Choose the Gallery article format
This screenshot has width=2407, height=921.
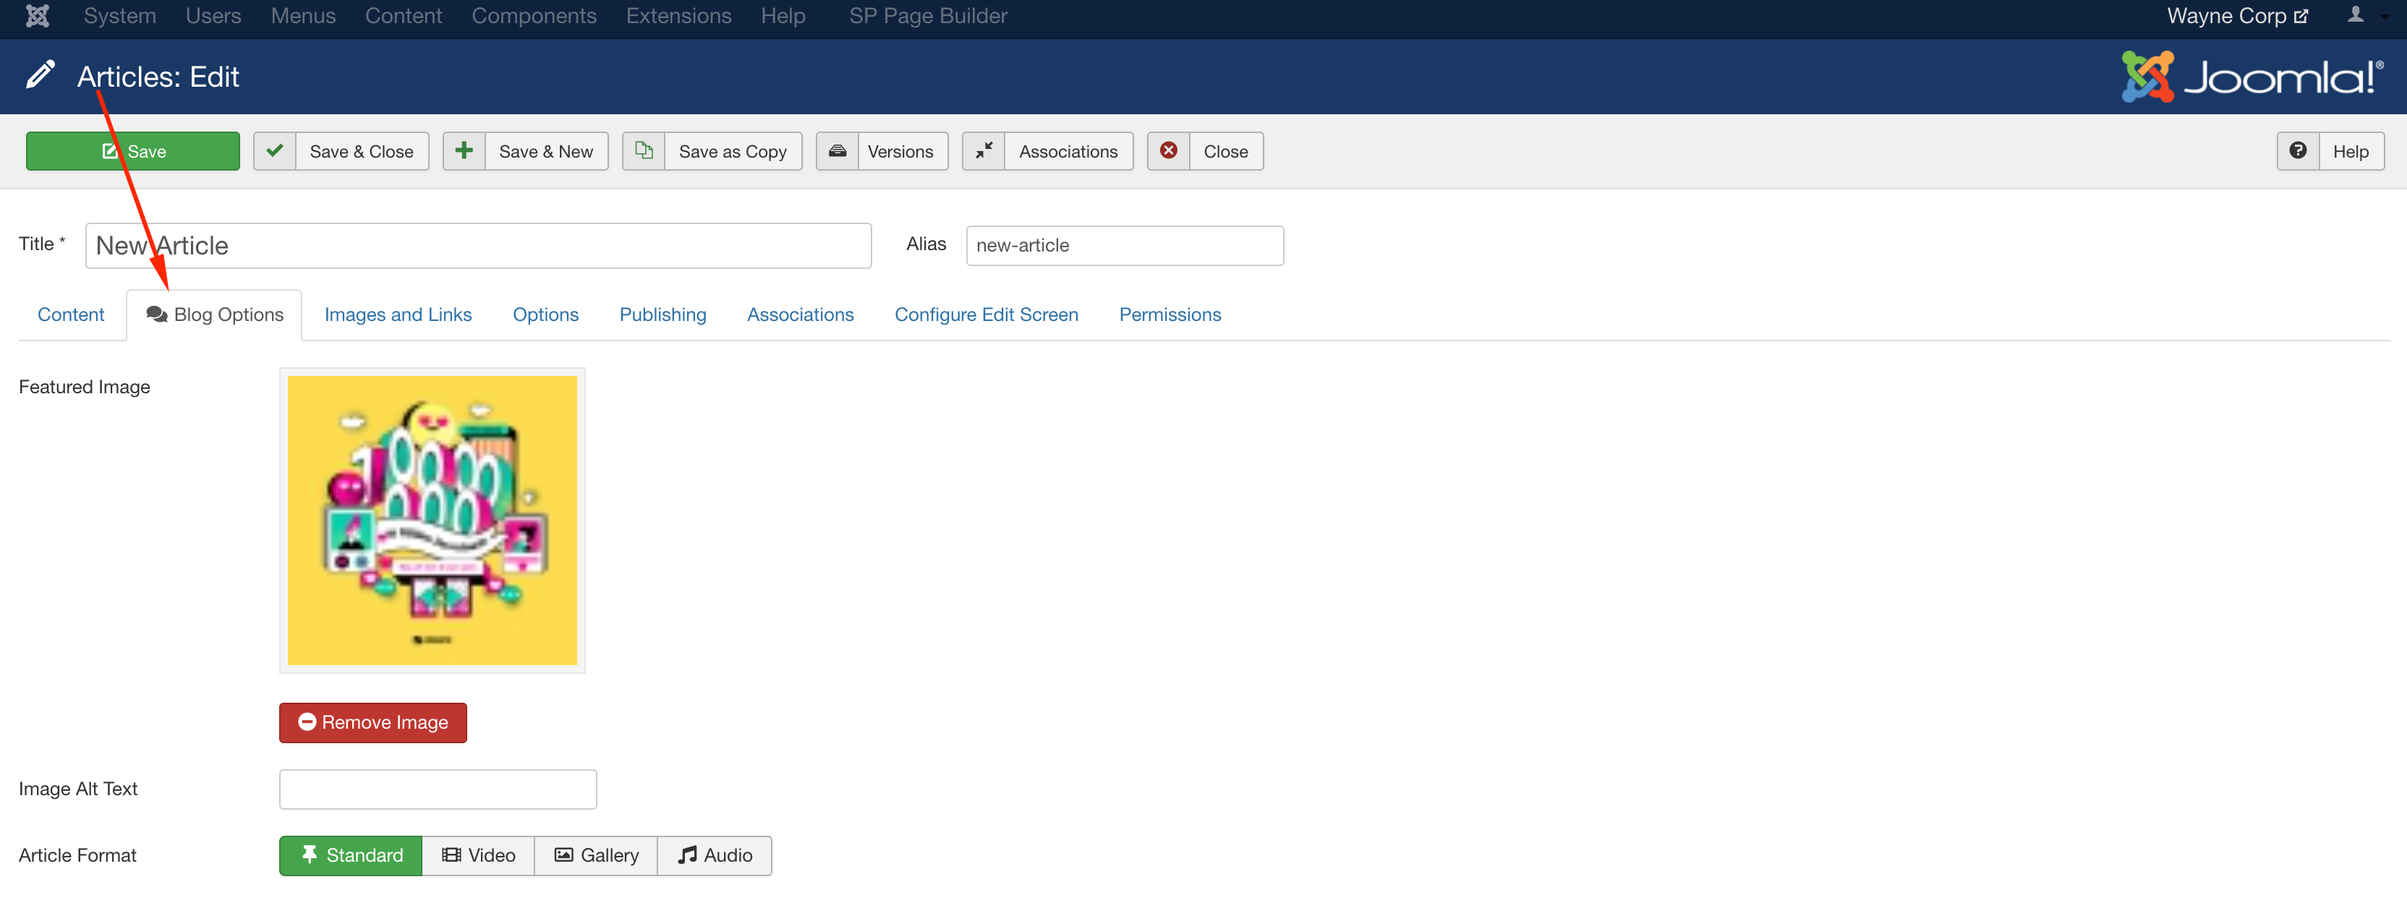pos(595,854)
